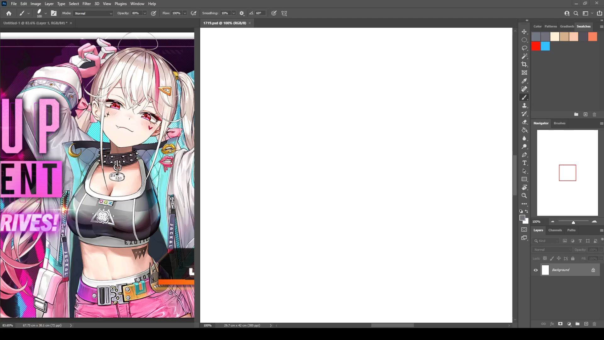604x340 pixels.
Task: Hide the Background layer
Action: (x=536, y=270)
